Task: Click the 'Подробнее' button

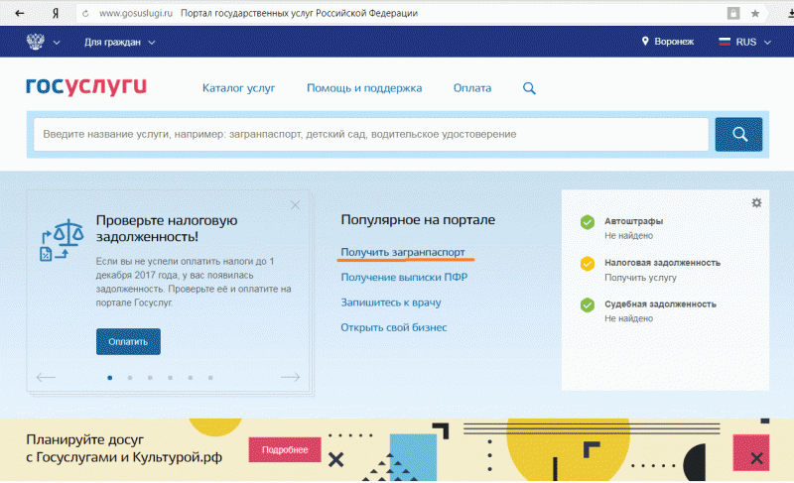Action: point(285,449)
